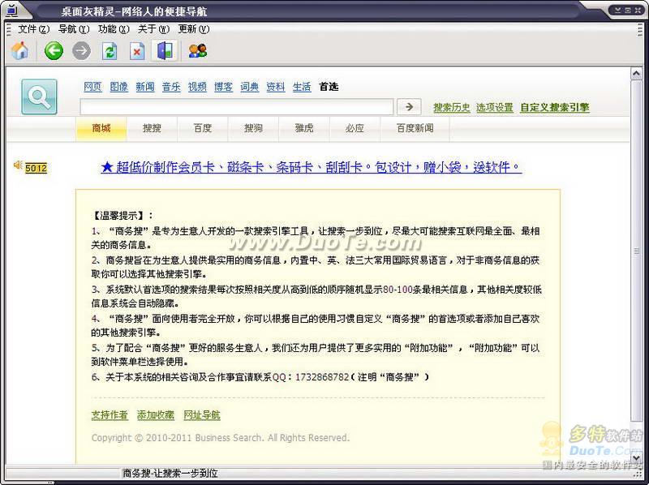The image size is (649, 485).
Task: Select the 首选 search category
Action: [329, 87]
